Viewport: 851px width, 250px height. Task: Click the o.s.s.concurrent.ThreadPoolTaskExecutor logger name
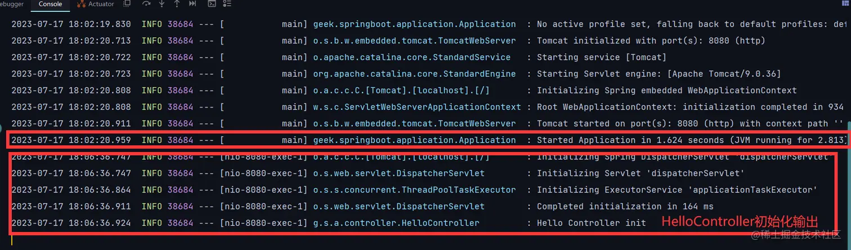click(414, 190)
